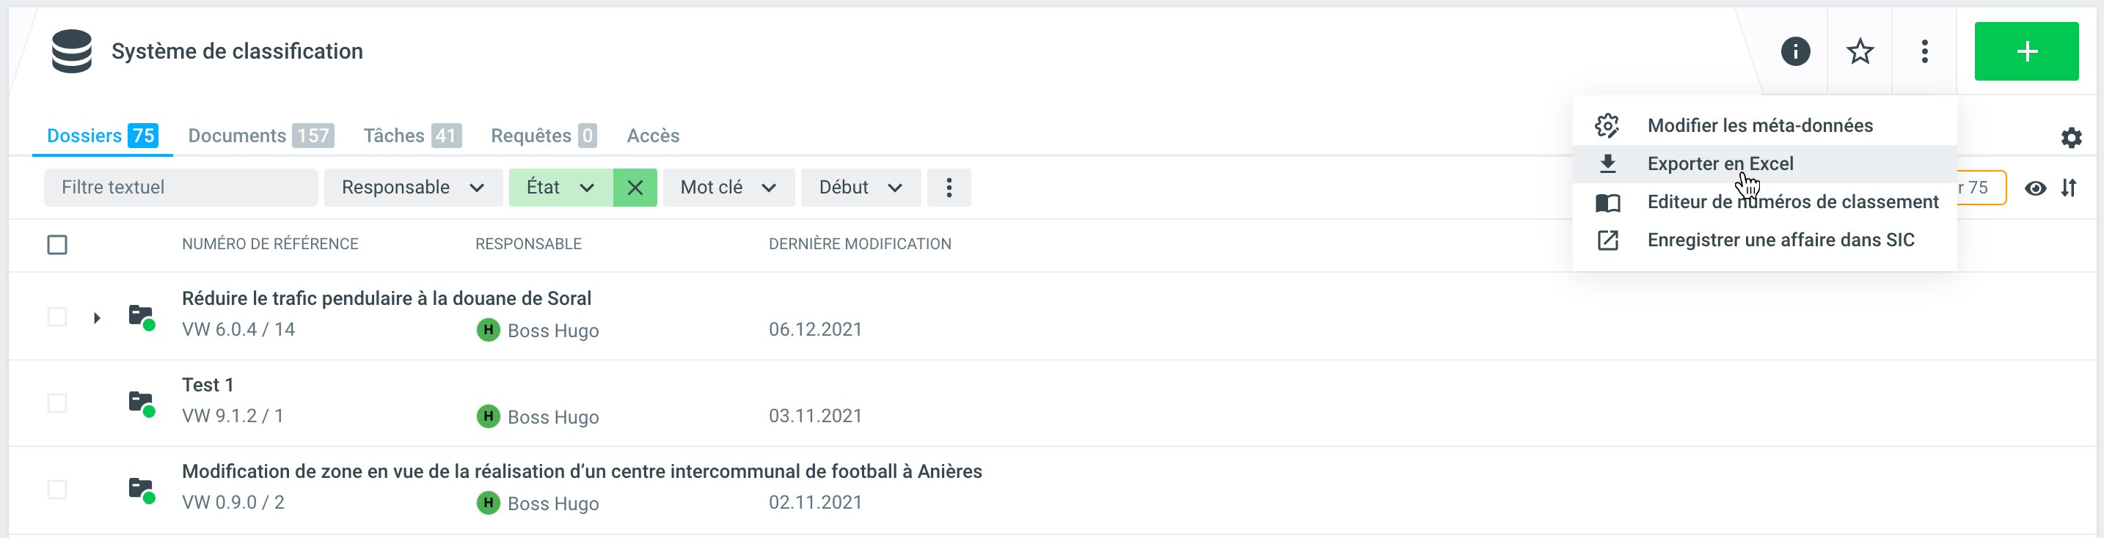Clear the État filter with X
This screenshot has height=538, width=2104.
[x=635, y=188]
